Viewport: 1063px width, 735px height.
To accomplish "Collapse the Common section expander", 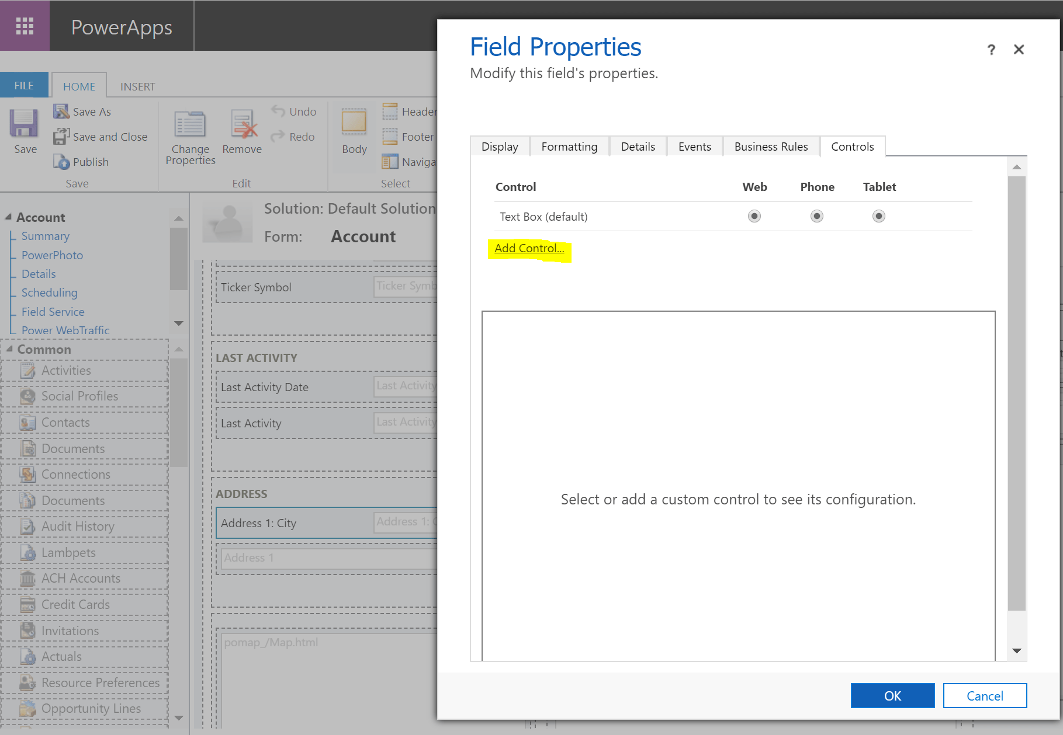I will 9,349.
